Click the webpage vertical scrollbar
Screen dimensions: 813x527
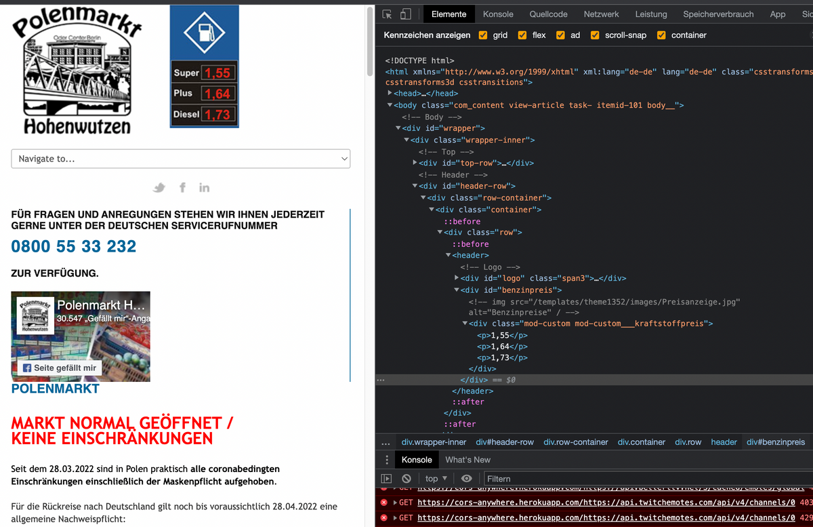pyautogui.click(x=370, y=41)
